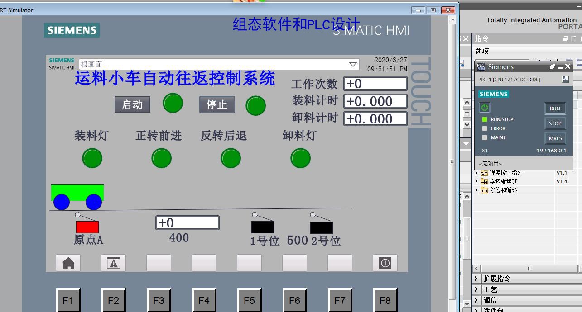Click the F7 function key
The image size is (582, 312).
point(340,300)
